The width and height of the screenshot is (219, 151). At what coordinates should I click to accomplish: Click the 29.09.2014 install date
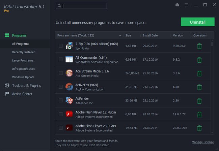coord(150,46)
